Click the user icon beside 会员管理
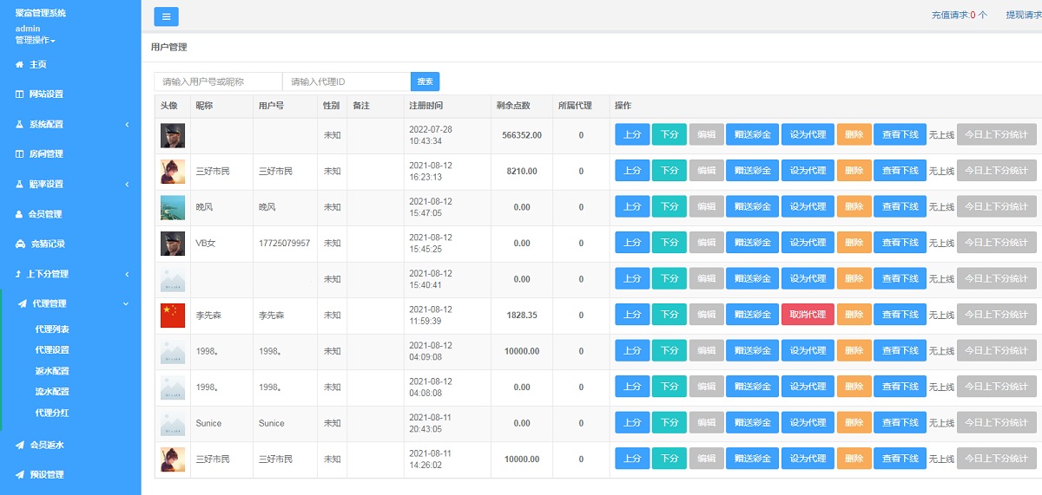Image resolution: width=1042 pixels, height=495 pixels. 19,214
